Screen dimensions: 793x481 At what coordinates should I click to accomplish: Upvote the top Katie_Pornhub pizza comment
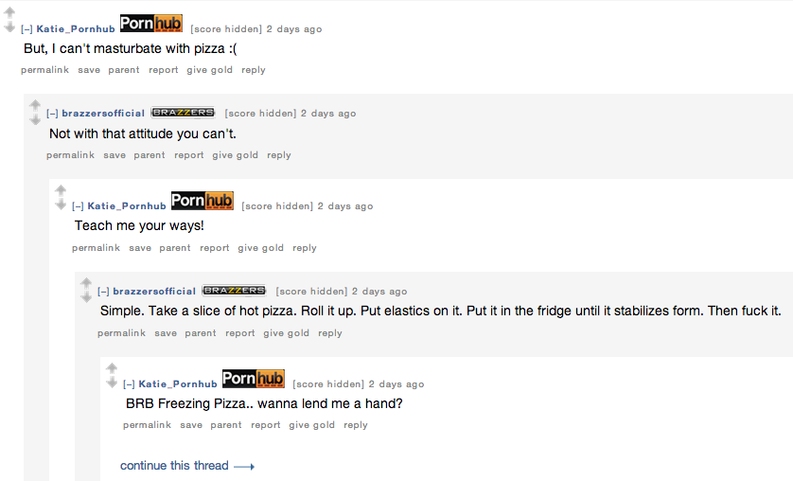(x=9, y=12)
